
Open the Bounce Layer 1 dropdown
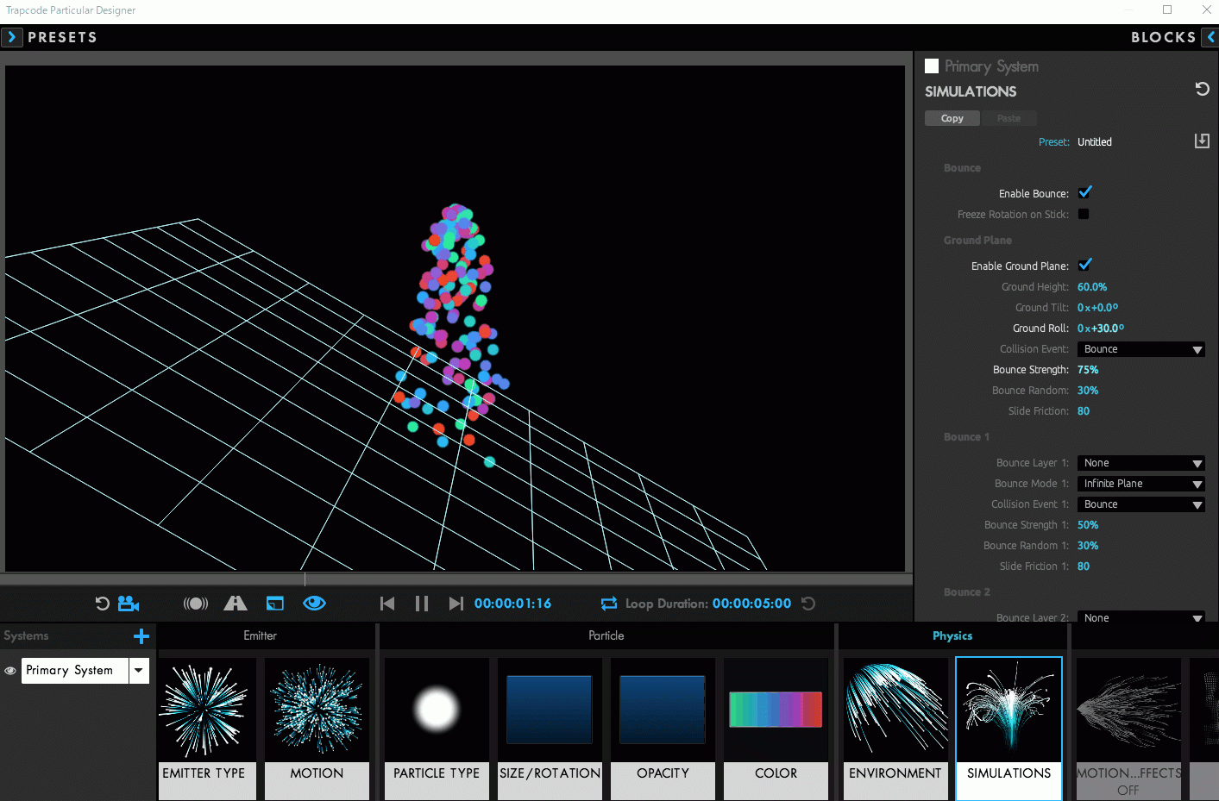coord(1140,463)
